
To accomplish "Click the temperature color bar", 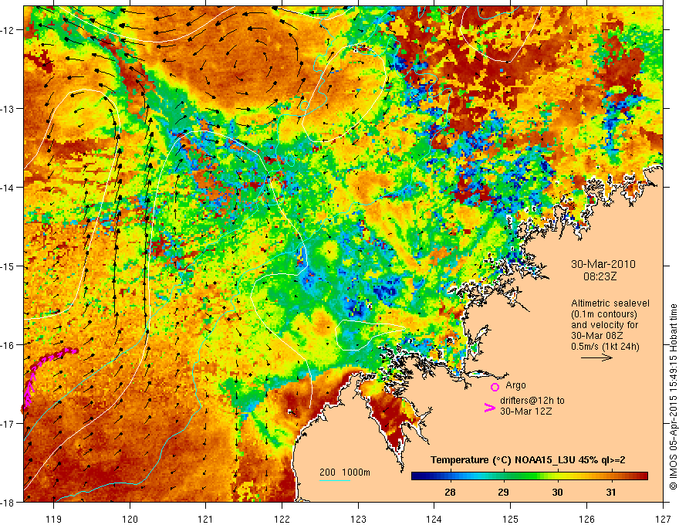I will click(x=529, y=476).
